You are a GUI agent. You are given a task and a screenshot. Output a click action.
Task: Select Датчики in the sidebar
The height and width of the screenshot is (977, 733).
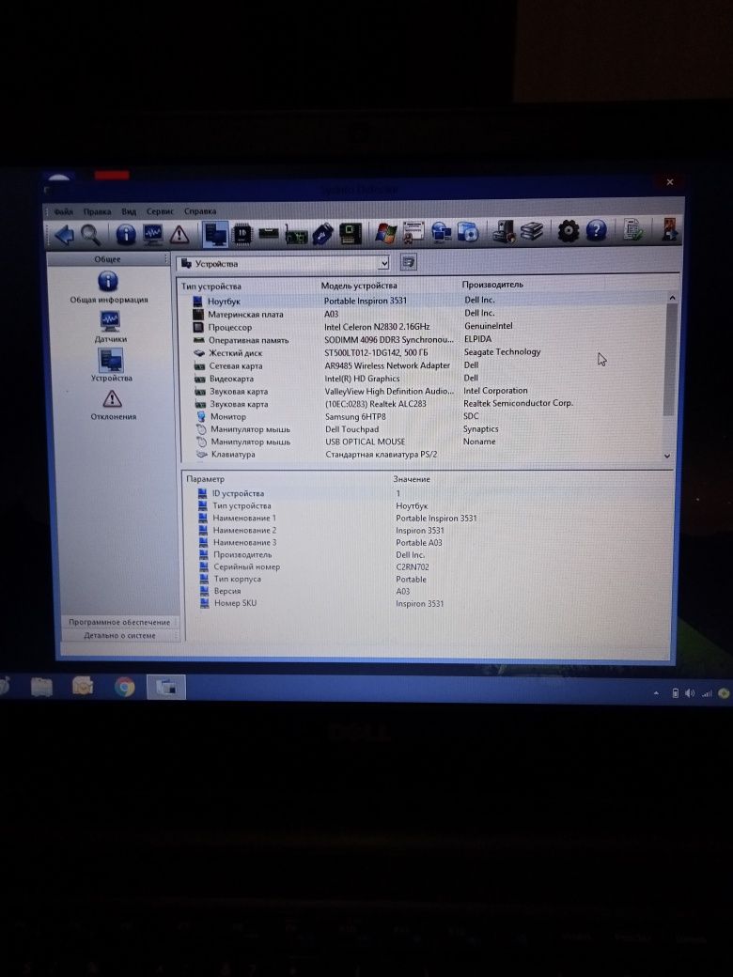(110, 327)
